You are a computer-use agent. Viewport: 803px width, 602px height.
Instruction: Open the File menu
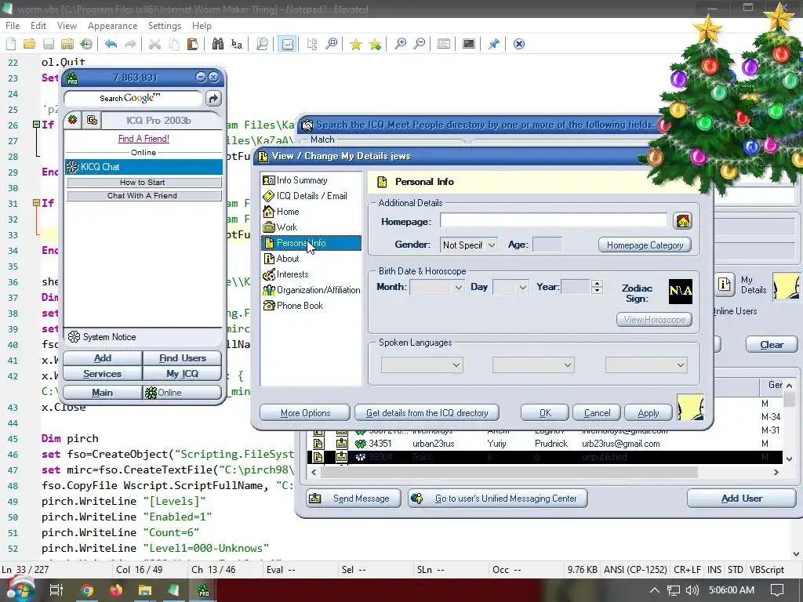click(13, 26)
